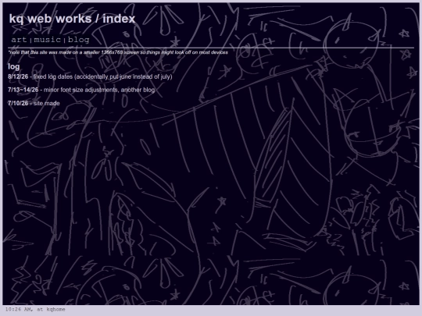Open the art link

[19, 40]
